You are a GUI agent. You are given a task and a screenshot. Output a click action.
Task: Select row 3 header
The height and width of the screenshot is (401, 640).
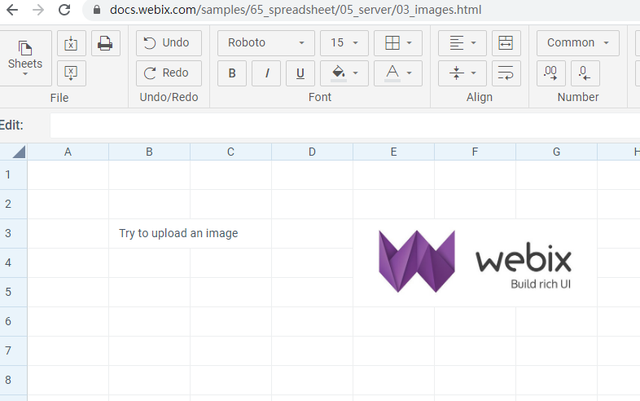(14, 233)
